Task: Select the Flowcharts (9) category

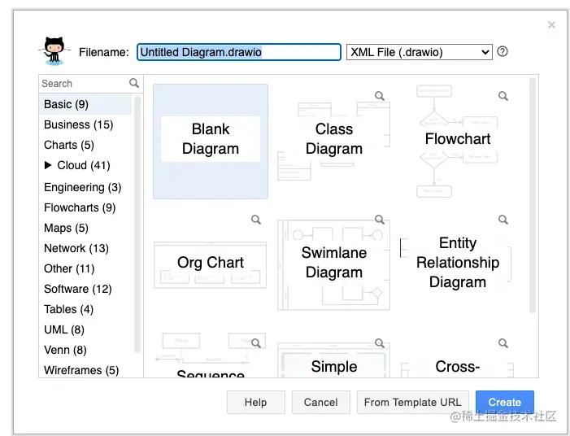Action: pyautogui.click(x=80, y=207)
